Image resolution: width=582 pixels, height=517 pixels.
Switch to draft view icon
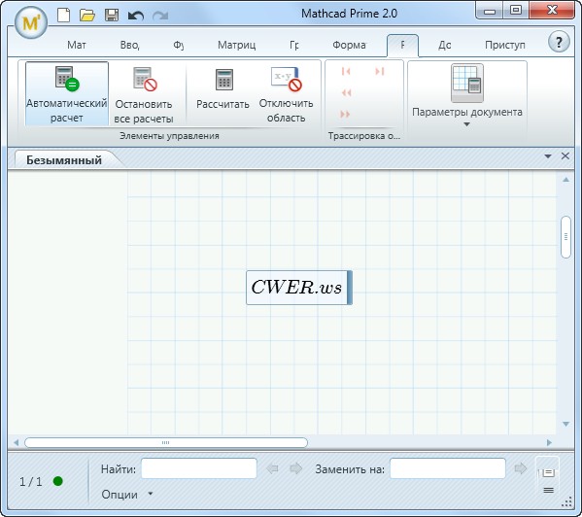(x=549, y=491)
